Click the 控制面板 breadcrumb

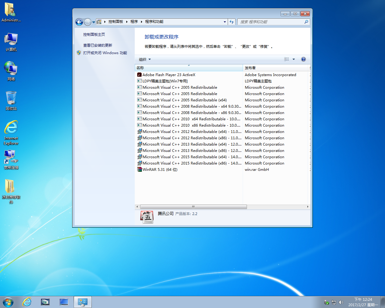[116, 22]
